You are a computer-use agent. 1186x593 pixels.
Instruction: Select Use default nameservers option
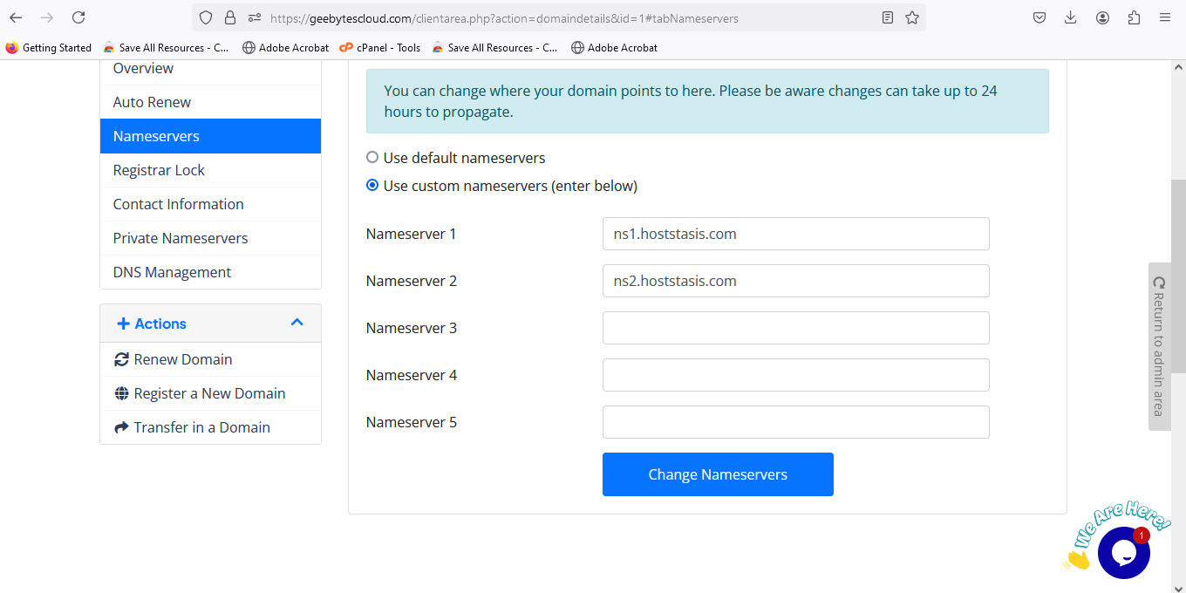[x=372, y=158]
